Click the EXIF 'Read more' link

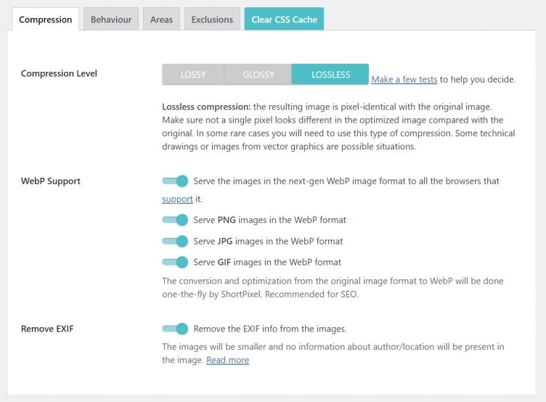(227, 360)
